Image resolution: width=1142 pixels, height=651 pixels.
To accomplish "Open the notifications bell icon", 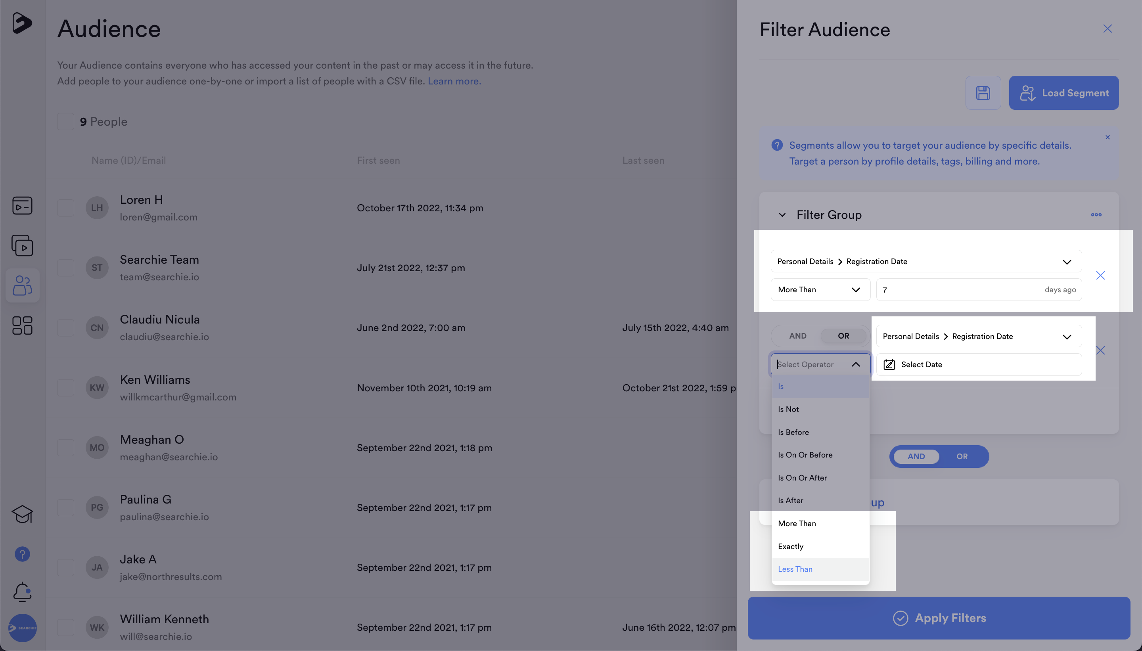I will coord(22,592).
